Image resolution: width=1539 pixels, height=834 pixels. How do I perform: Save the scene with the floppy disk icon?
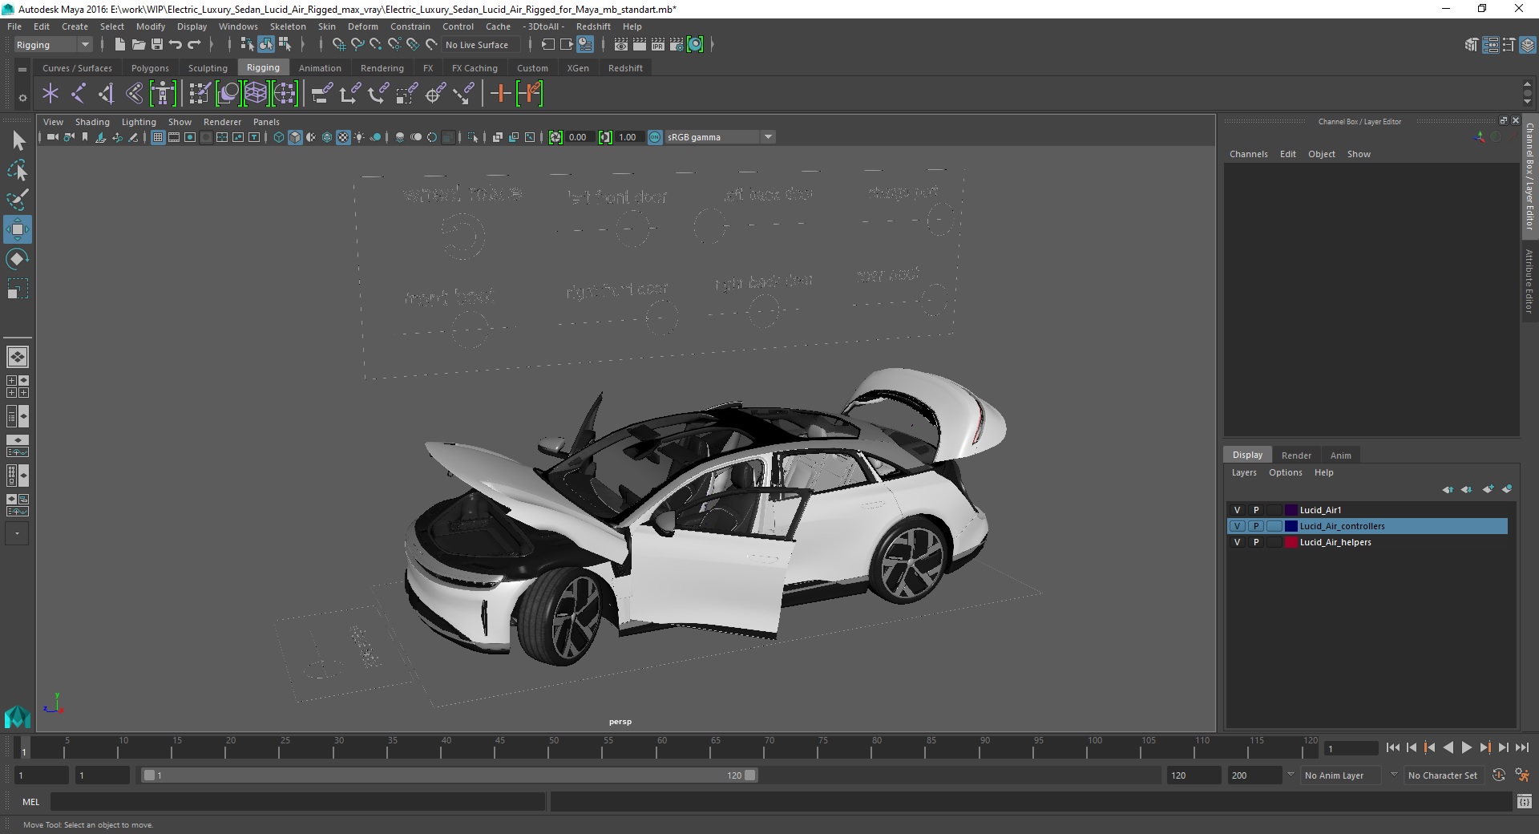coord(157,45)
